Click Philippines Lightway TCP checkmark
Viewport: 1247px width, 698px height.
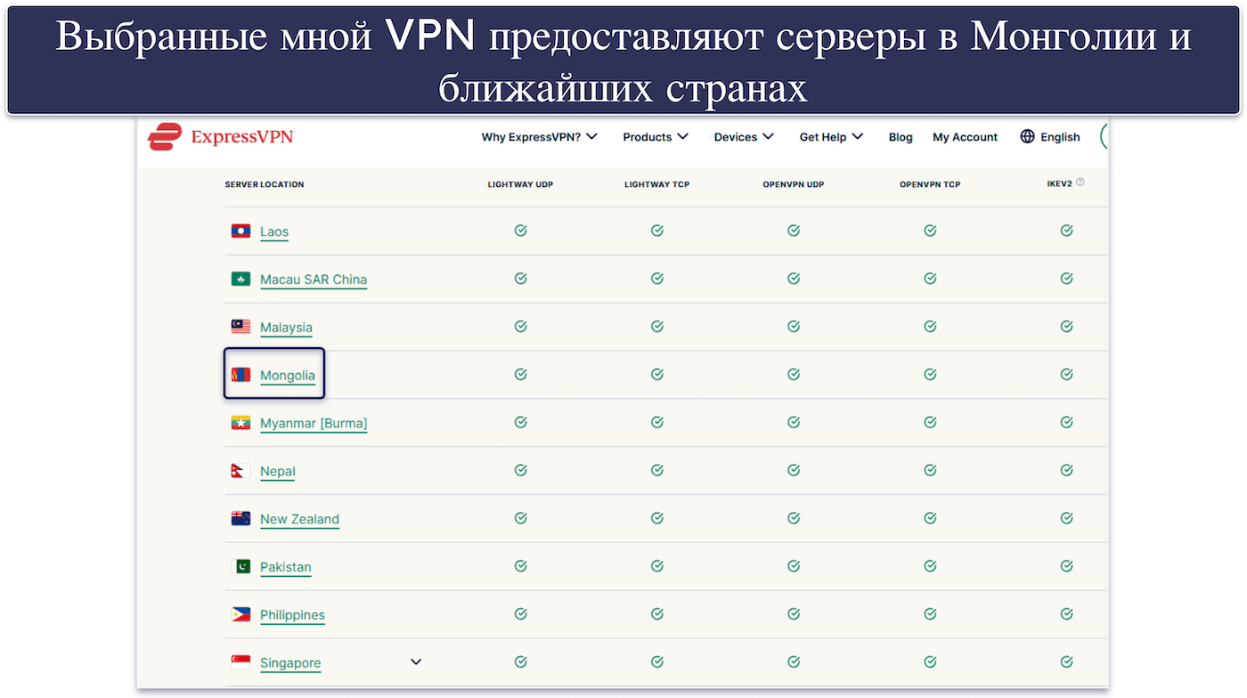point(656,614)
